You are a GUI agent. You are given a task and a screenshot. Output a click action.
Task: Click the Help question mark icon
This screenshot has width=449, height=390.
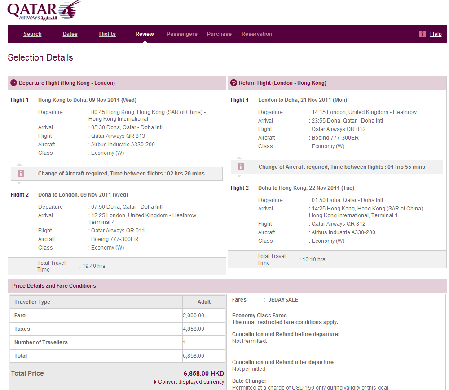tap(422, 34)
